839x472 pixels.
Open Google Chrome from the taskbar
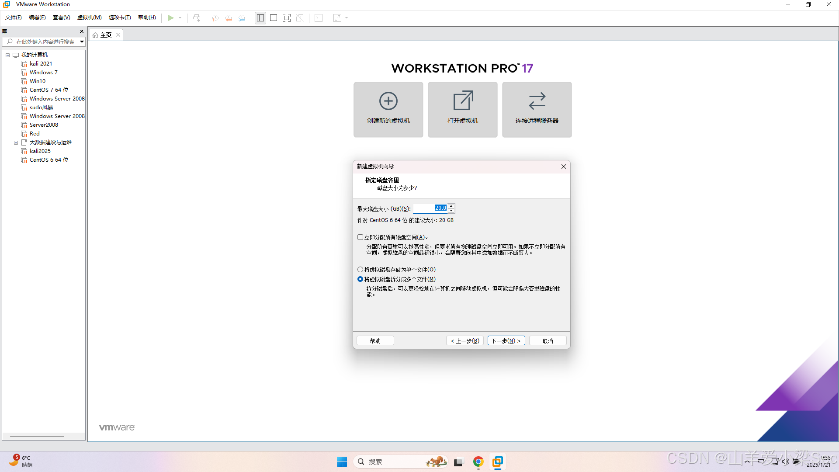(478, 462)
